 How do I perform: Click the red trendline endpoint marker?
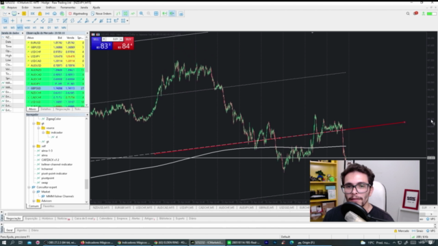coord(404,122)
